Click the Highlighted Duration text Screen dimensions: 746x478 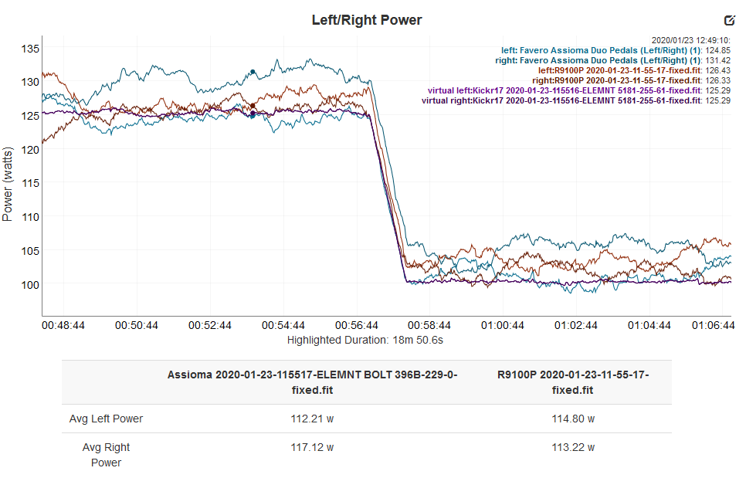coord(365,340)
